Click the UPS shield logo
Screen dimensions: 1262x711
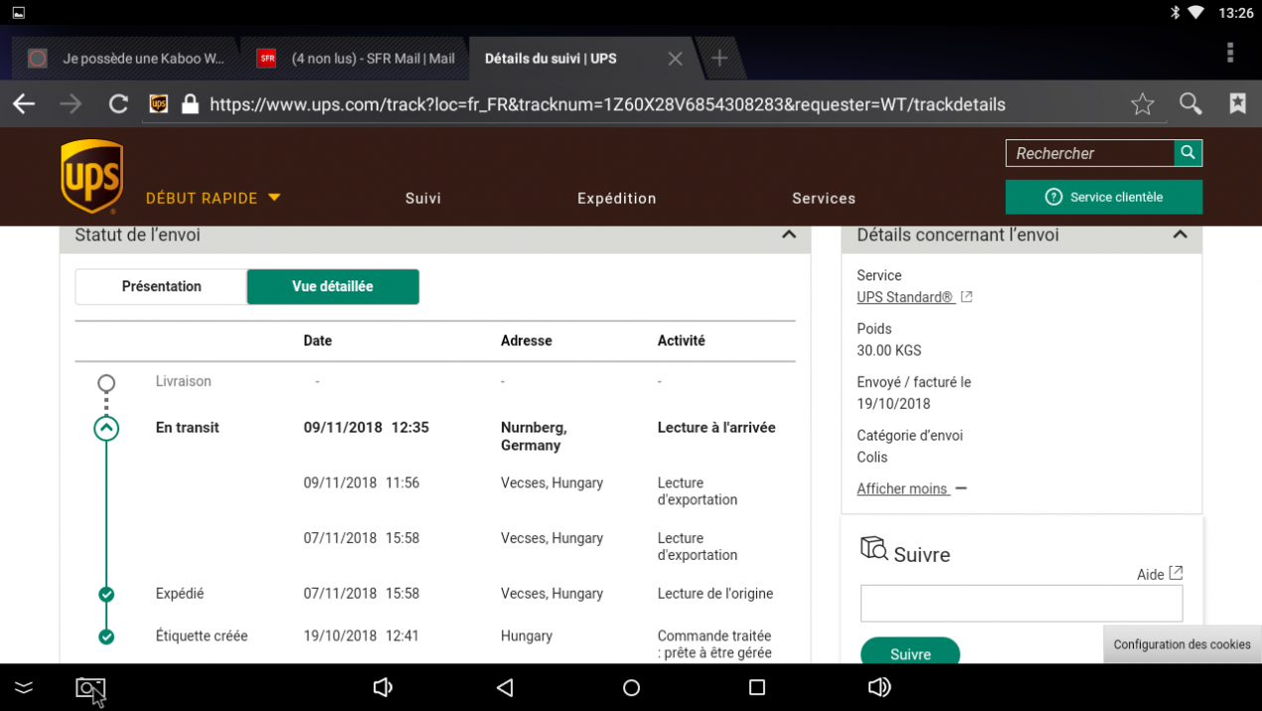point(92,176)
